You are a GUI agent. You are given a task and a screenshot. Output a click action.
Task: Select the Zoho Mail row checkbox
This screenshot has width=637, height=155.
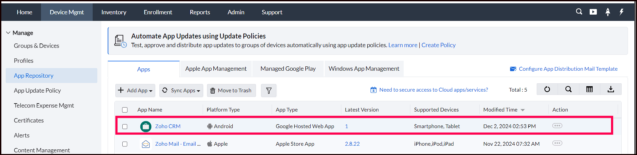(x=125, y=144)
